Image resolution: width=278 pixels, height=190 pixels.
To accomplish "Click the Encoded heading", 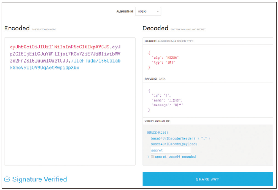I will (17, 28).
